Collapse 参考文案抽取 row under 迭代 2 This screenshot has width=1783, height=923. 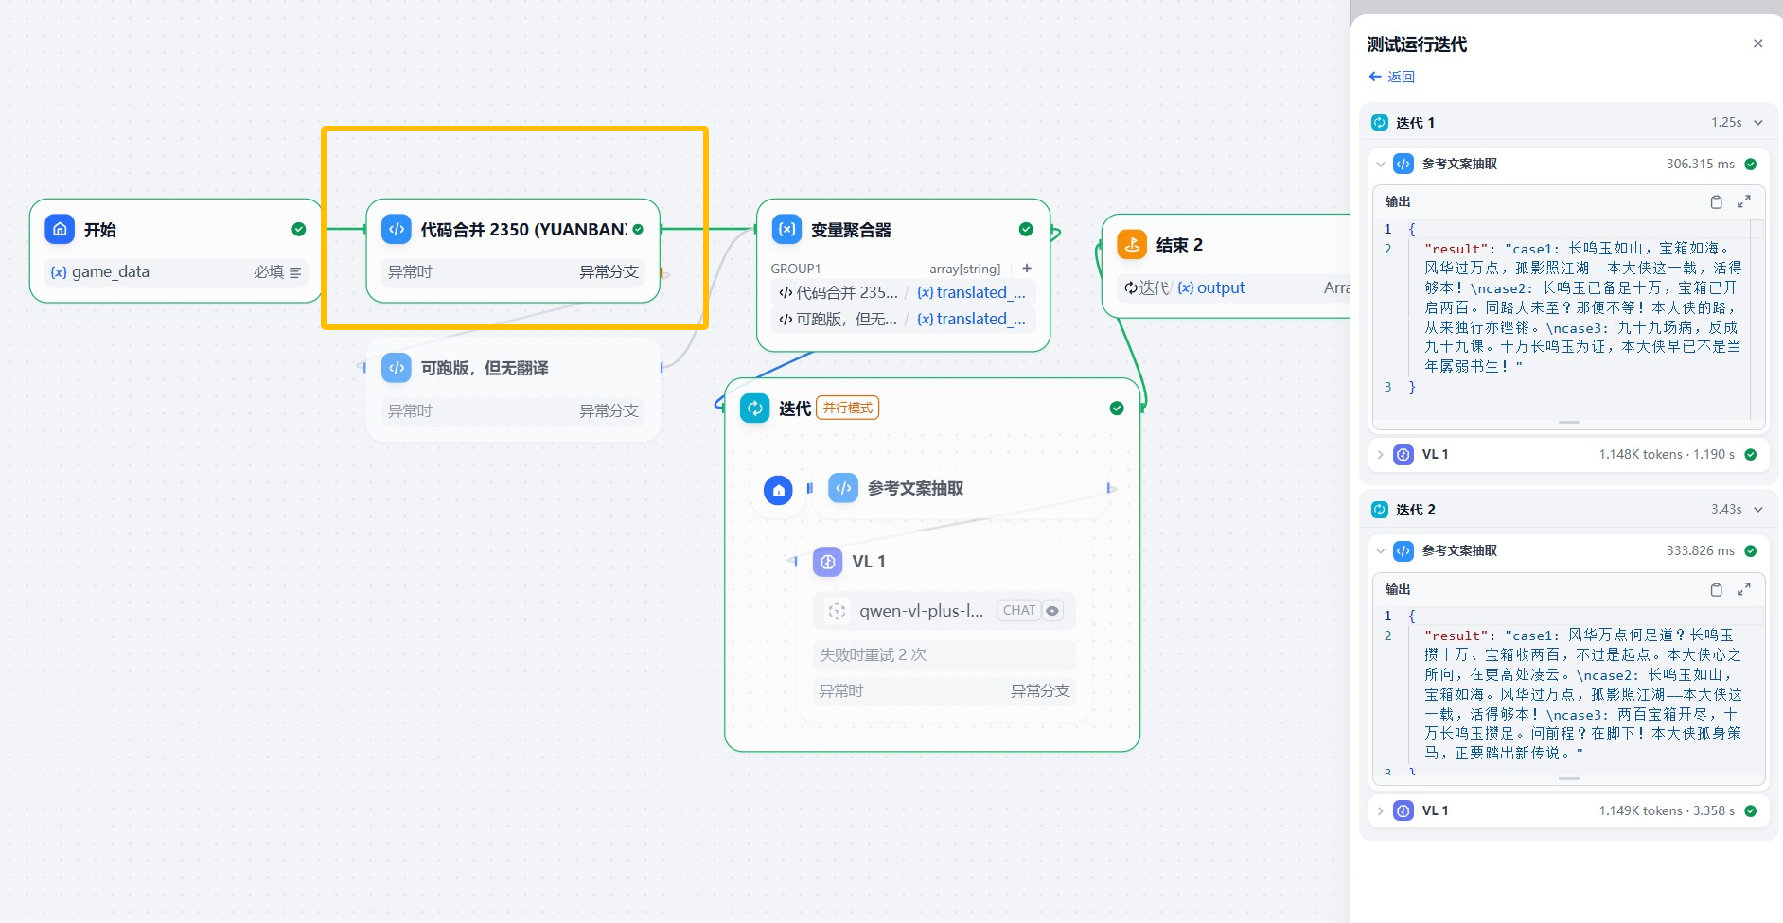(1381, 550)
